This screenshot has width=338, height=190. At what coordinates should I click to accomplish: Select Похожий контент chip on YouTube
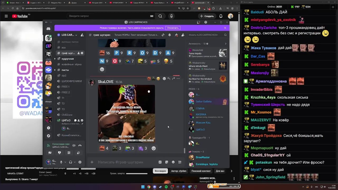coord(201,171)
